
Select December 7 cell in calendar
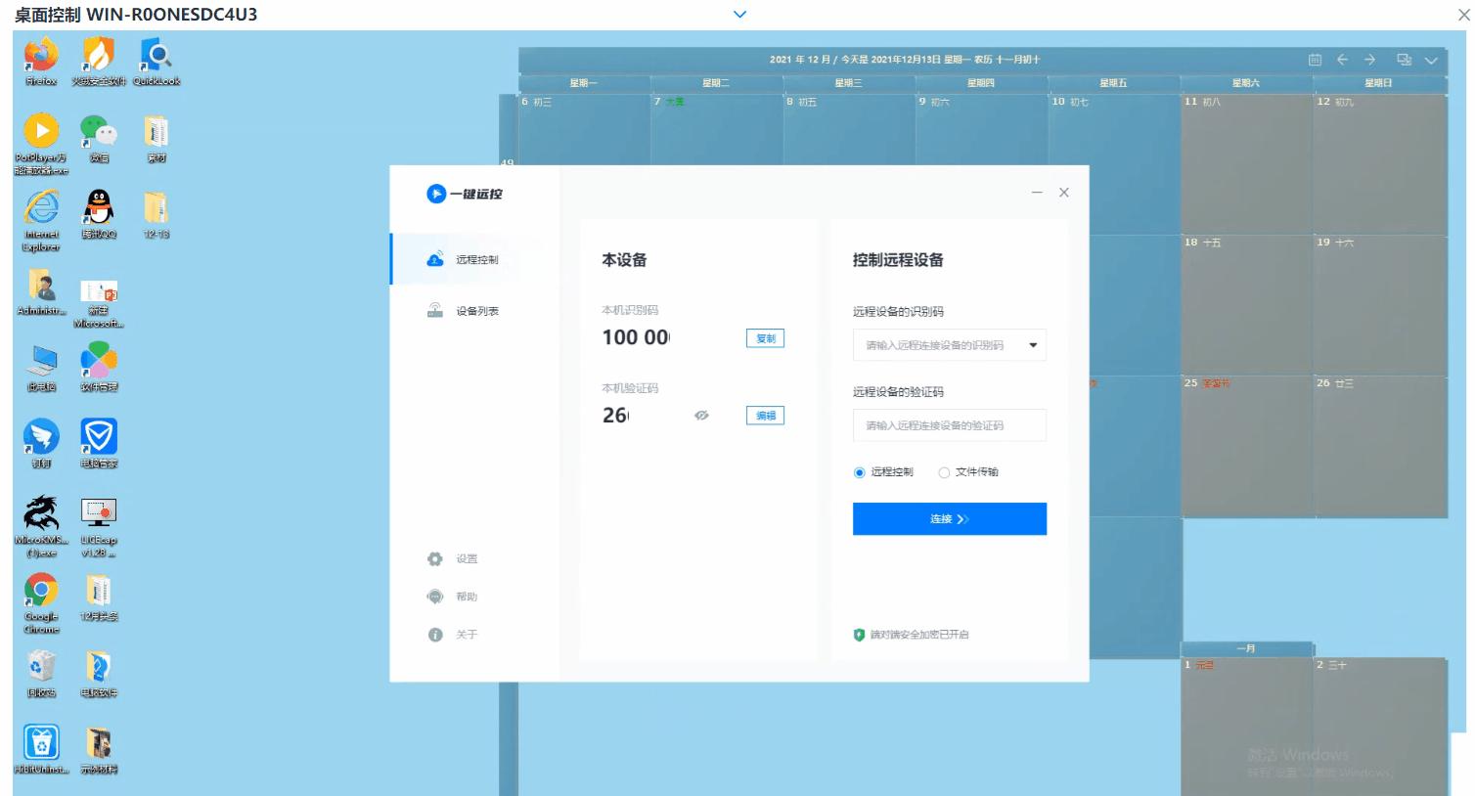pyautogui.click(x=716, y=129)
